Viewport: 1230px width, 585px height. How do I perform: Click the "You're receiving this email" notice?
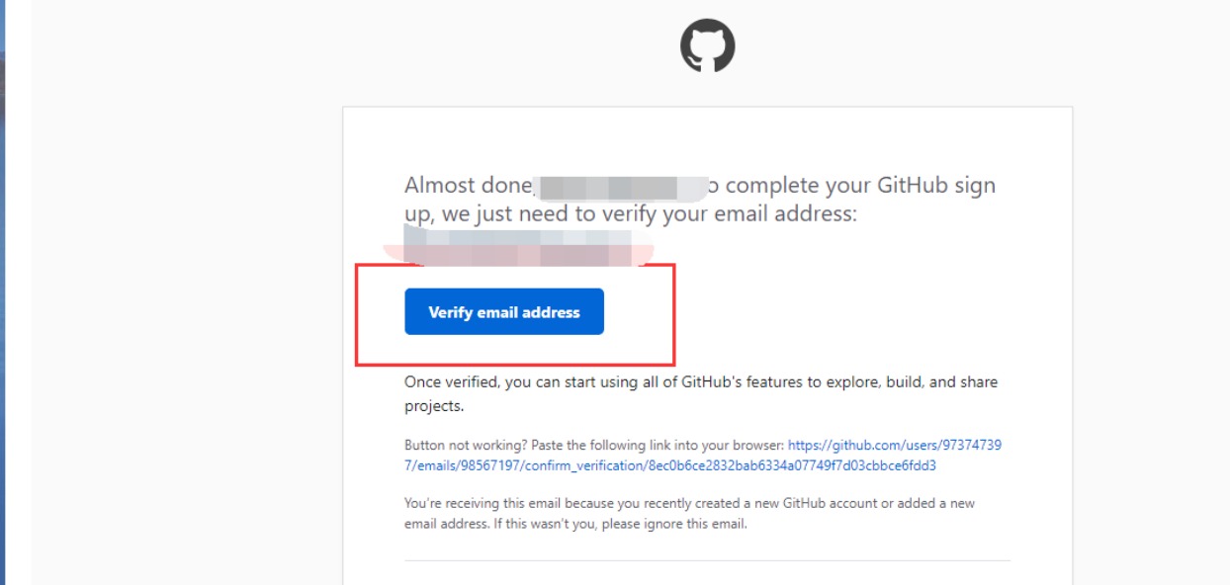click(x=689, y=514)
